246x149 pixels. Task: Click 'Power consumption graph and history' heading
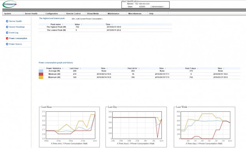pyautogui.click(x=56, y=62)
